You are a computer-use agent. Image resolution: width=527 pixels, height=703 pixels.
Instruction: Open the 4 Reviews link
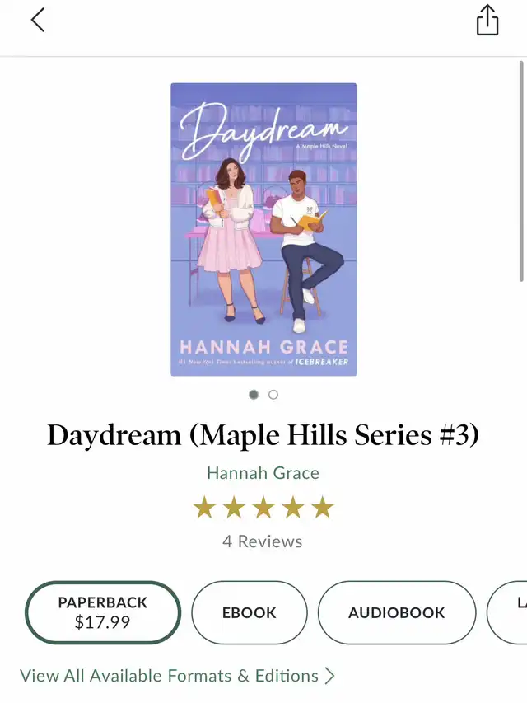pos(263,541)
